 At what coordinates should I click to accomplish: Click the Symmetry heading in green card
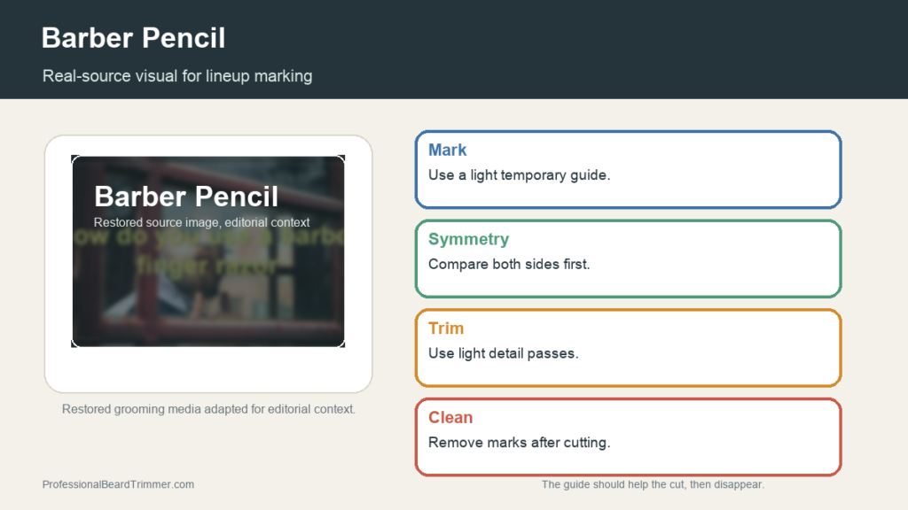coord(468,239)
